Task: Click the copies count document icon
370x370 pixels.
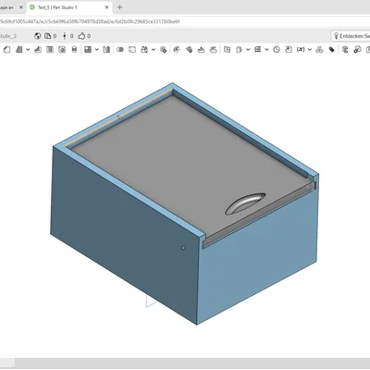Action: (x=47, y=36)
